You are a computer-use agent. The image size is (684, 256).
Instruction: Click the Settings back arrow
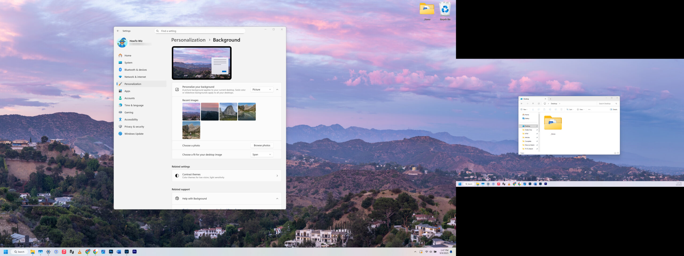[118, 31]
